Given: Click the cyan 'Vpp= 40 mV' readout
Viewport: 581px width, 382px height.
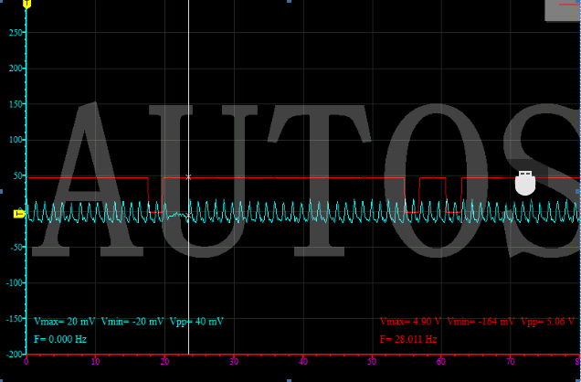Looking at the screenshot, I should 196,322.
